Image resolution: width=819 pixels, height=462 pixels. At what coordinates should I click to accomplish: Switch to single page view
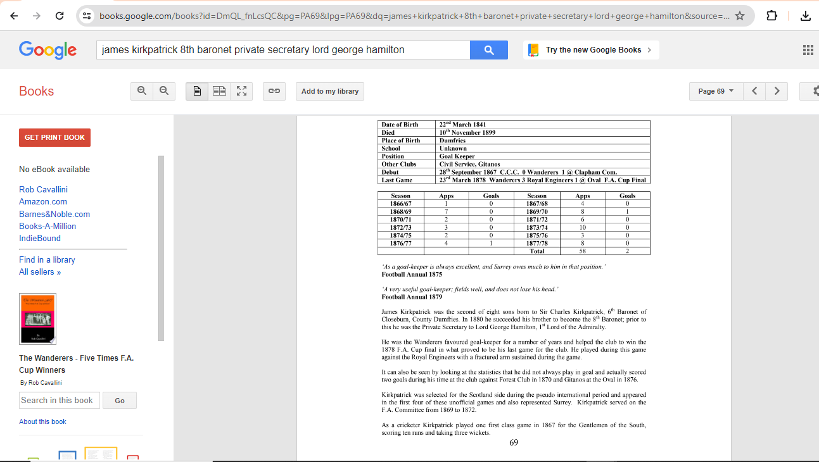197,91
